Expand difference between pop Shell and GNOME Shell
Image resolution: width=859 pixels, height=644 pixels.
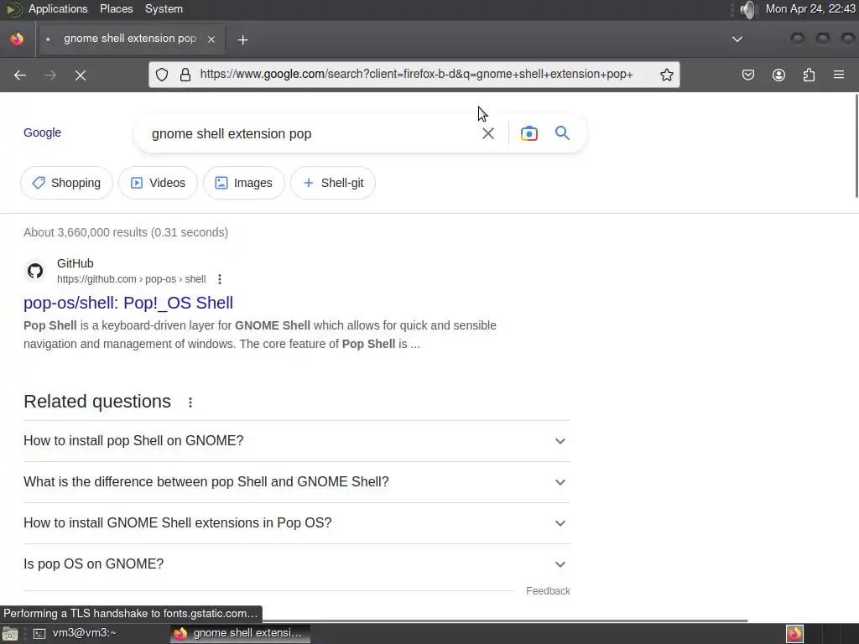pos(296,482)
